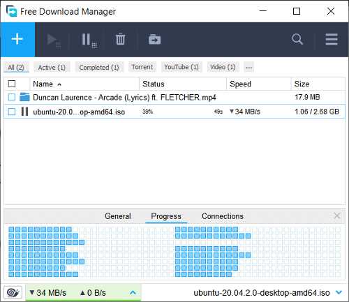This screenshot has width=349, height=302.
Task: Expand the speed panel chevron
Action: click(133, 292)
